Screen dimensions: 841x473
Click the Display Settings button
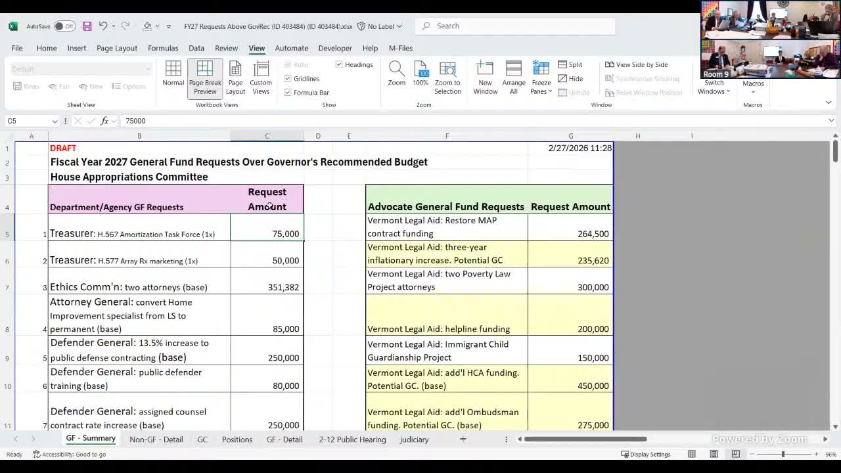(648, 454)
